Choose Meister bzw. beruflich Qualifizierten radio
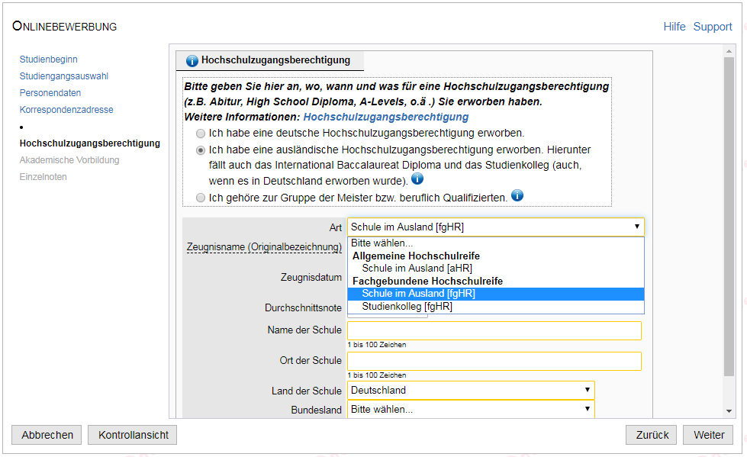 (201, 198)
